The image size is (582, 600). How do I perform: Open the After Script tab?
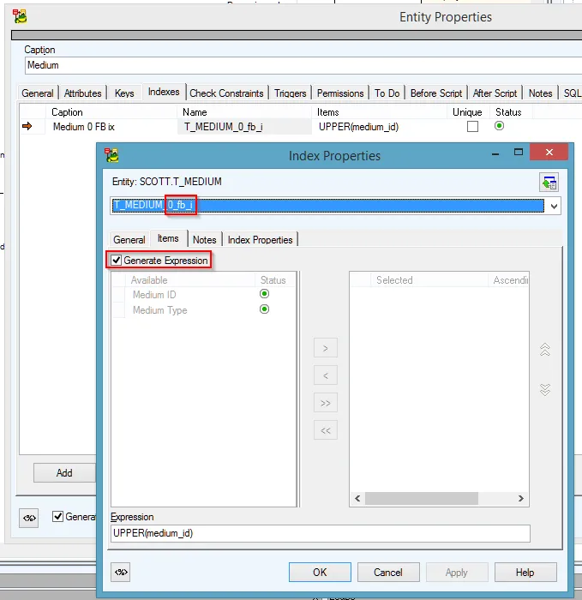[495, 93]
